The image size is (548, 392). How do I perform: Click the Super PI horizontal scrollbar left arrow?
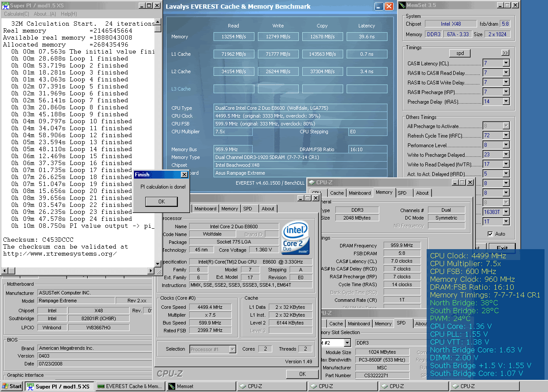[x=4, y=271]
